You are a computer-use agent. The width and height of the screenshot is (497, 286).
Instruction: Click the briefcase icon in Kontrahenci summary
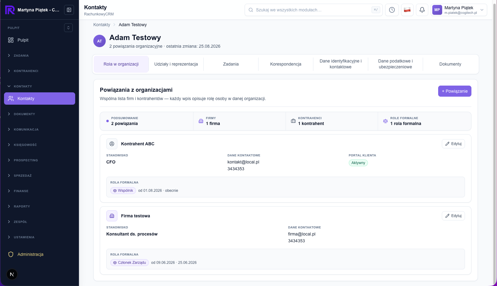click(x=293, y=121)
